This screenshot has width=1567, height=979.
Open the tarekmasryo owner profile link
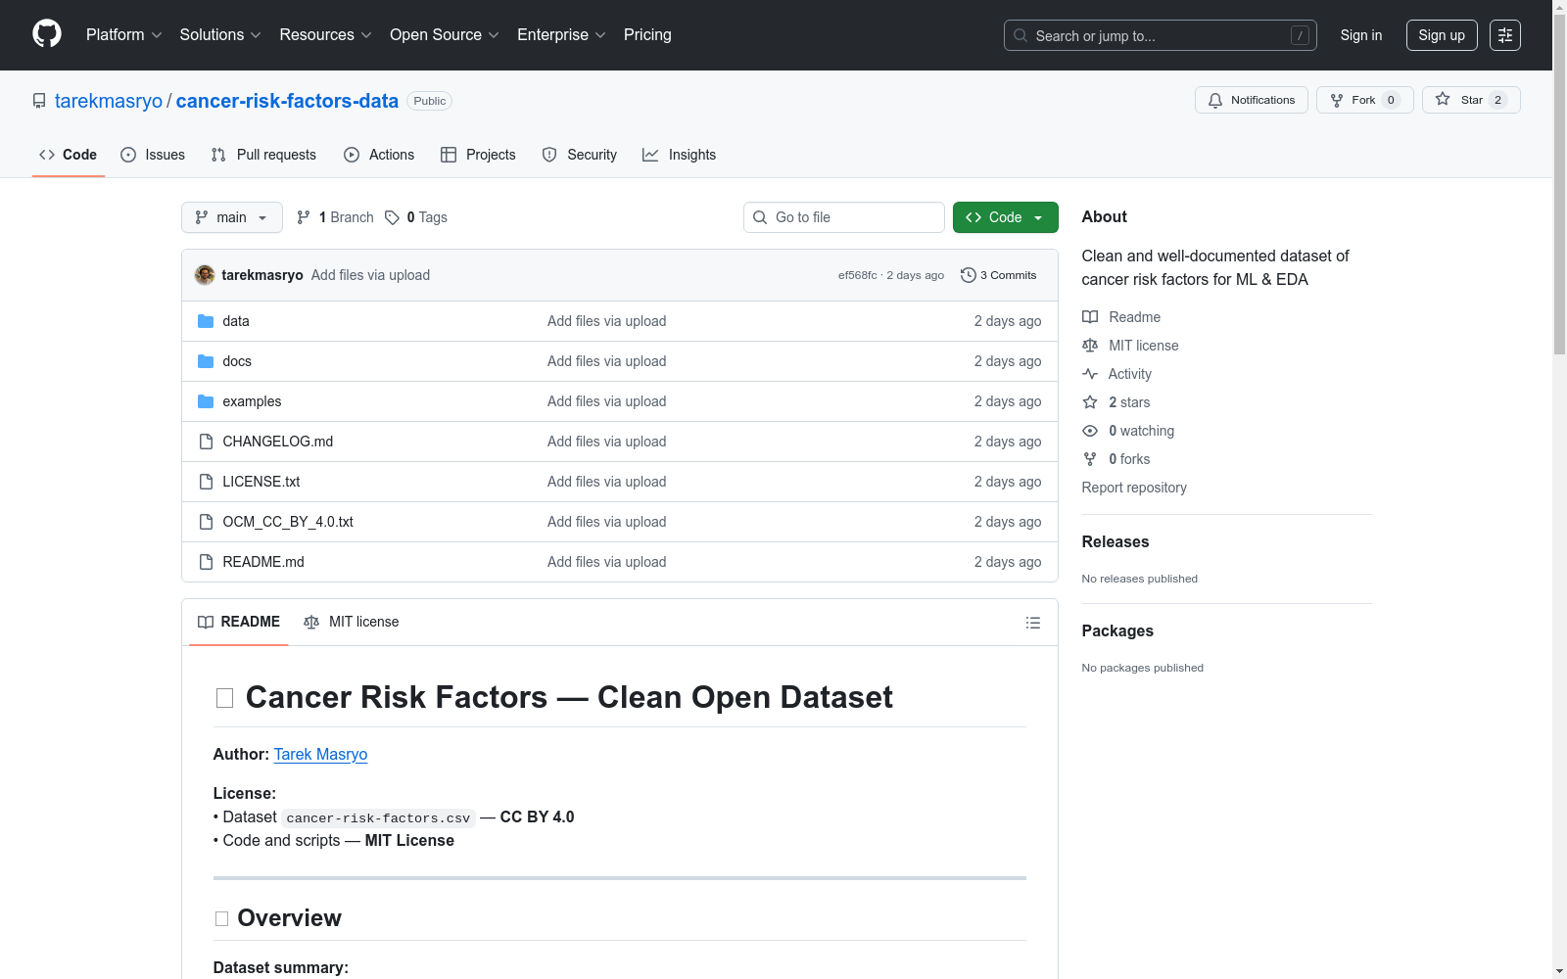click(x=109, y=101)
